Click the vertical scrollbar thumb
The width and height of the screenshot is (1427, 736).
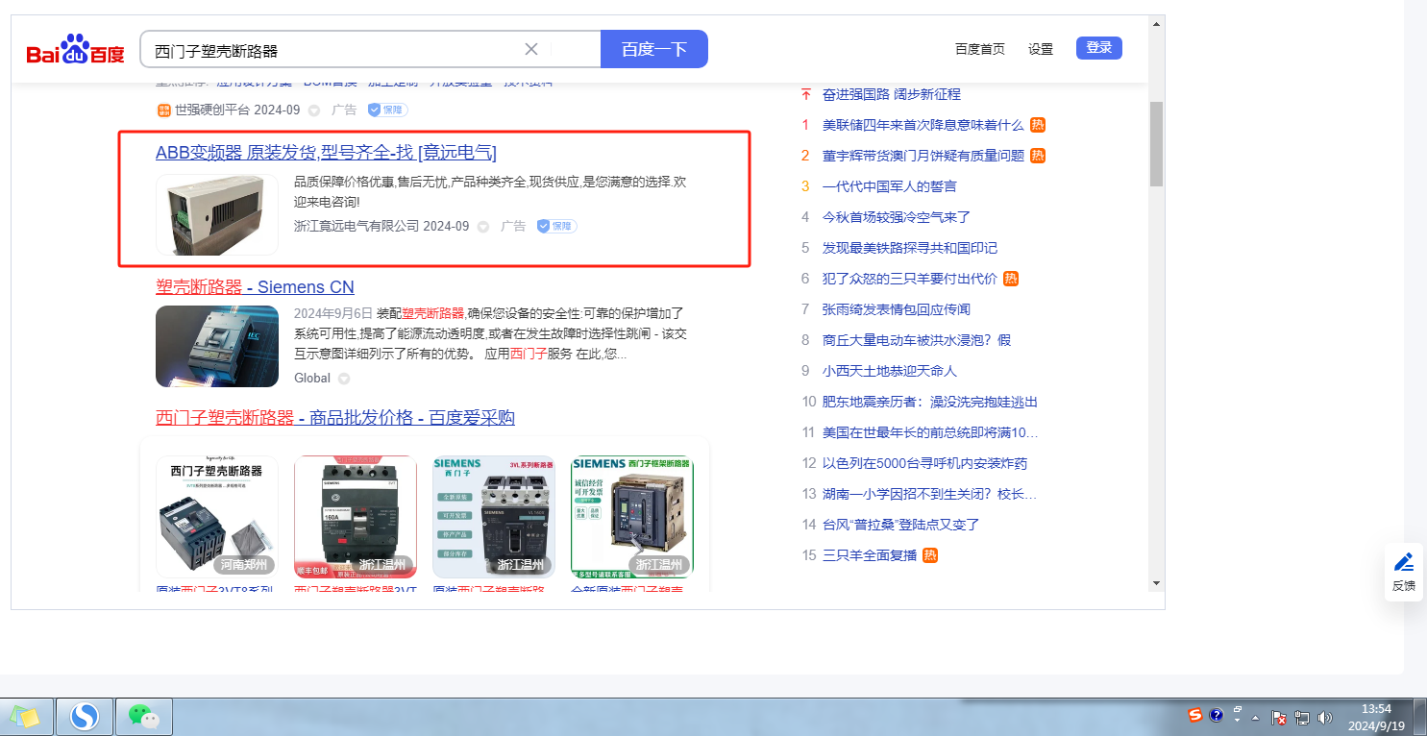point(1157,143)
